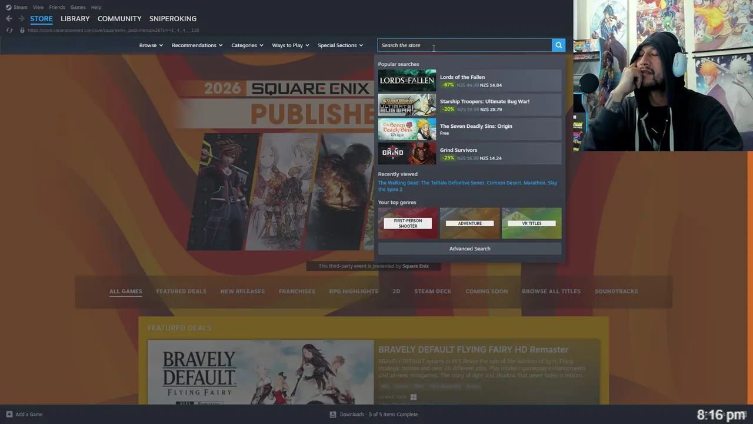Click the store URL address text
Image resolution: width=753 pixels, height=424 pixels.
click(x=113, y=30)
